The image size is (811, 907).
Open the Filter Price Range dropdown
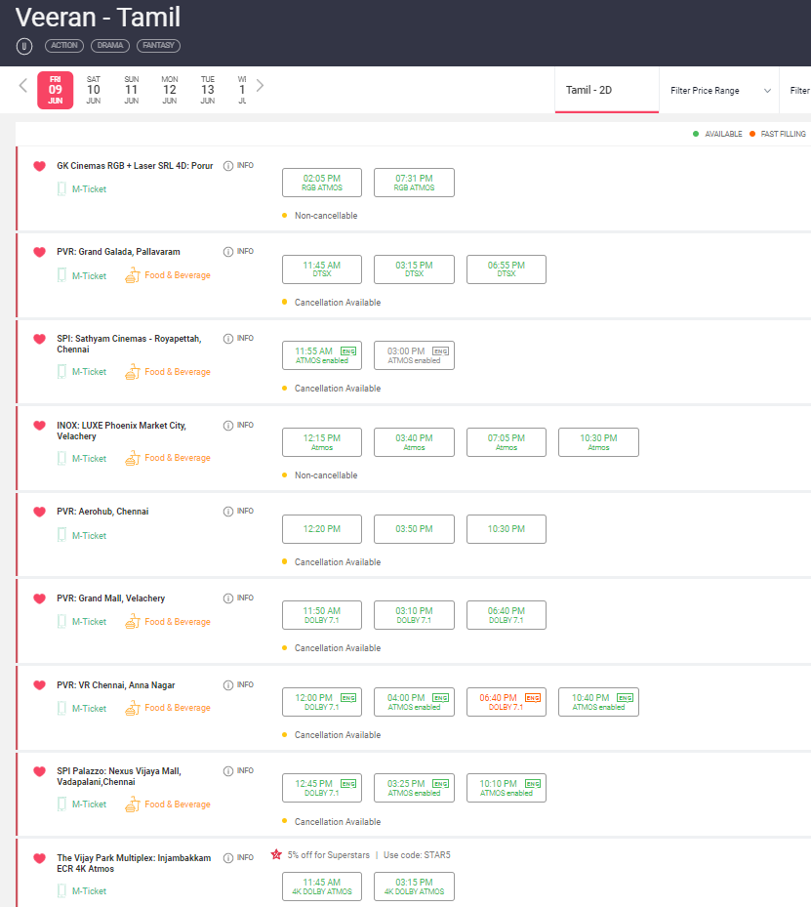point(720,91)
